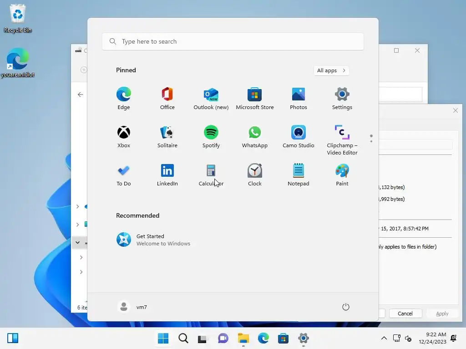This screenshot has height=349, width=466.
Task: Open Microsoft Store in Start menu
Action: (x=255, y=99)
